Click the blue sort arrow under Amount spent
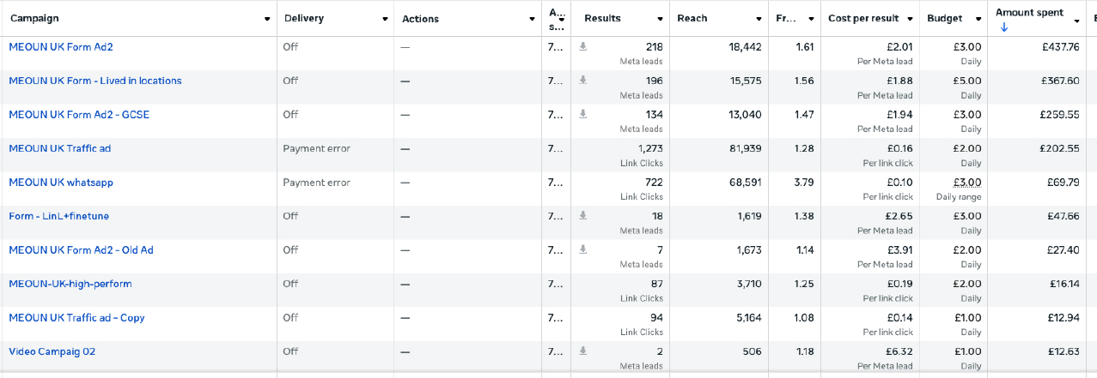Screen dimensions: 1097x378 point(1004,27)
